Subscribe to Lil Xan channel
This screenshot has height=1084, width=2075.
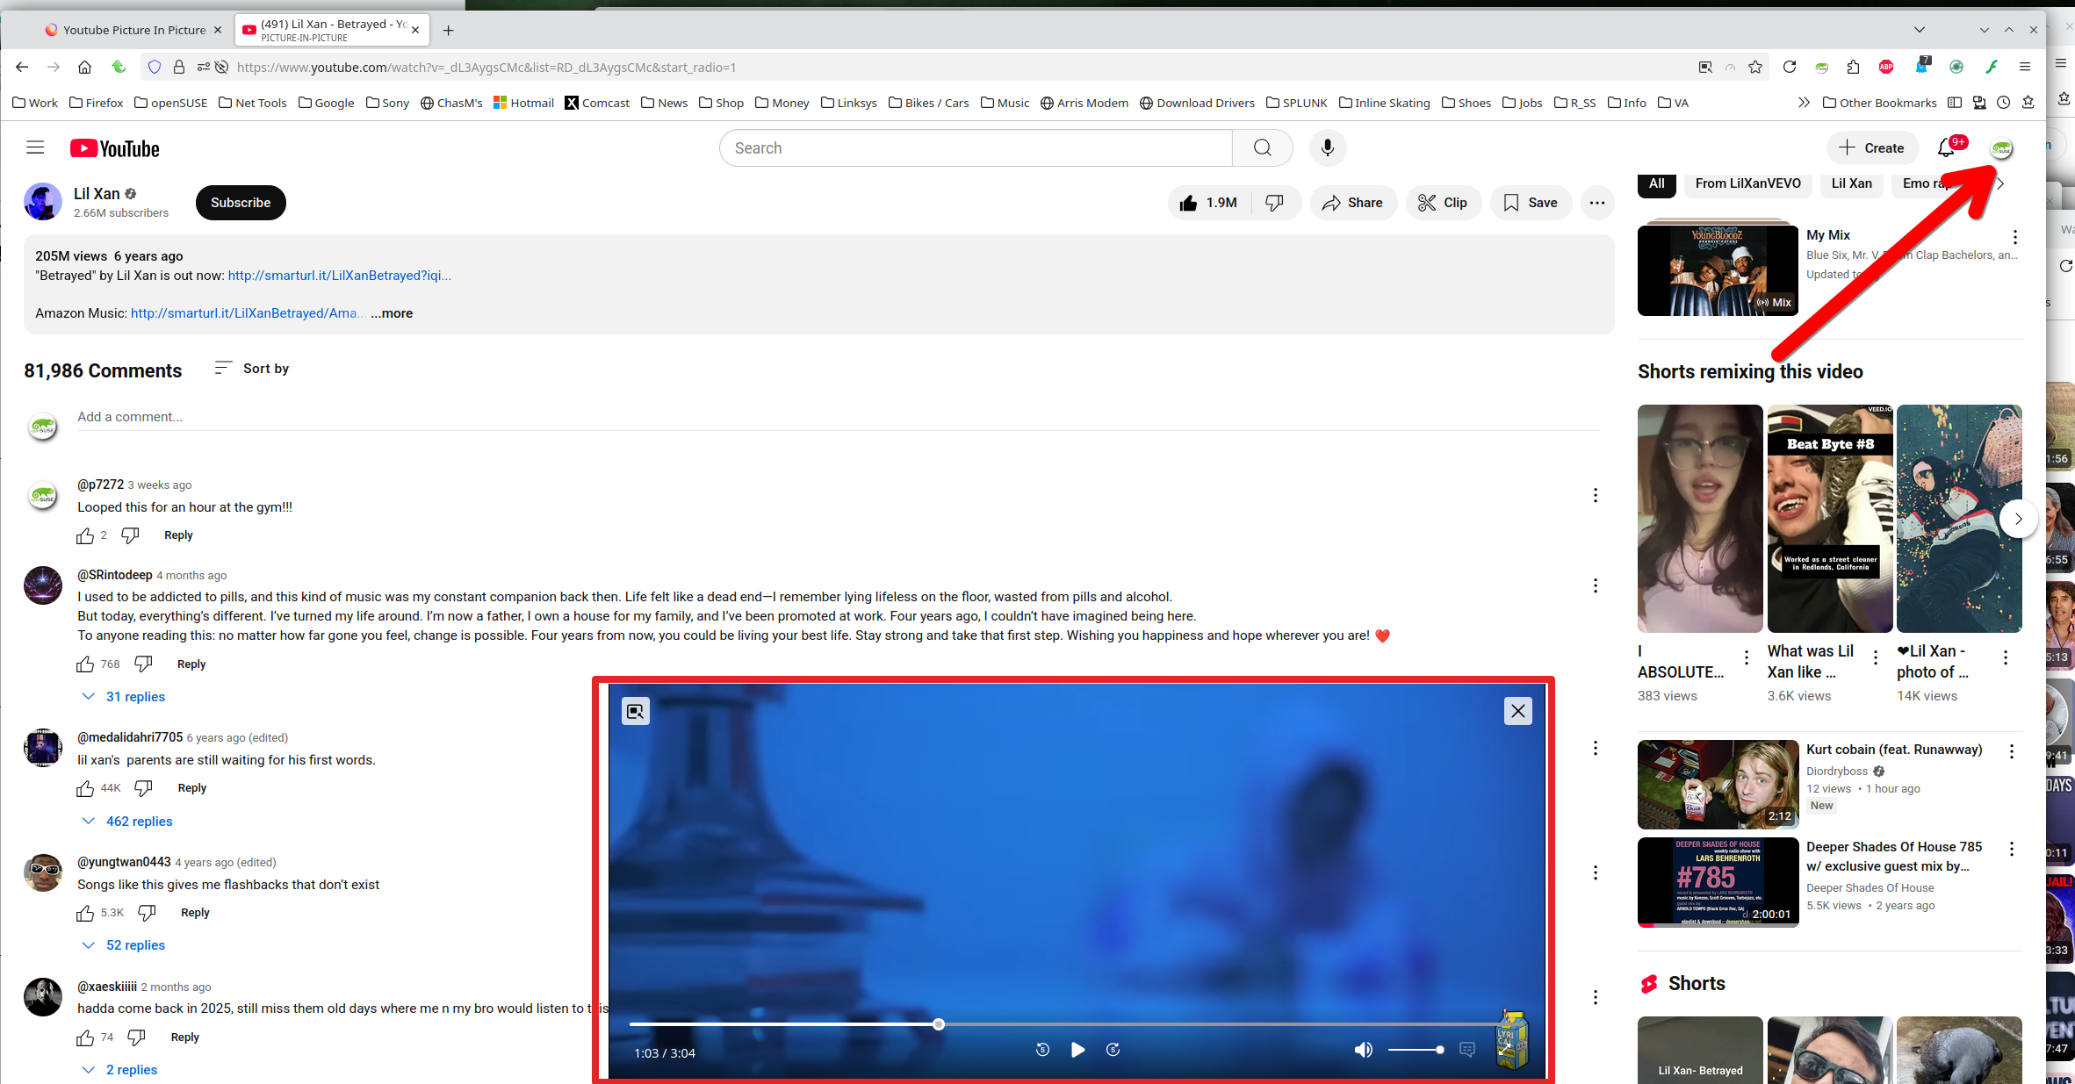click(241, 203)
